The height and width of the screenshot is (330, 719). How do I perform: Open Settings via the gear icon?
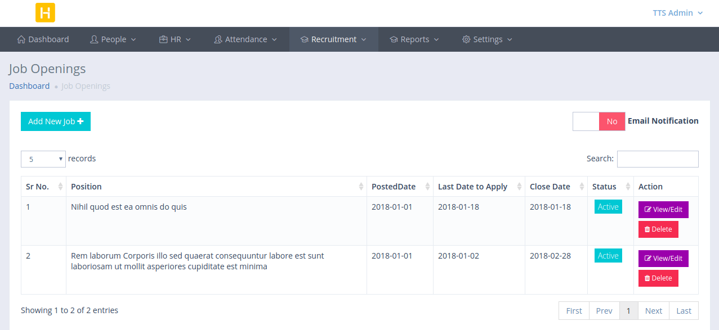point(466,39)
